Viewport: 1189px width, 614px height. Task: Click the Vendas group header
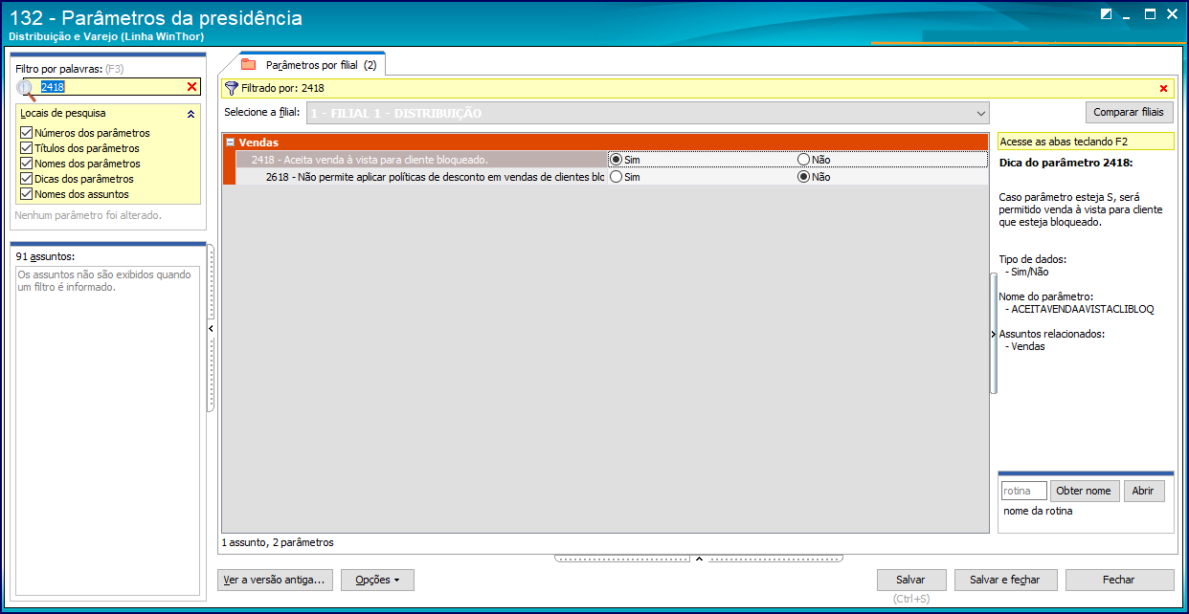[x=604, y=142]
